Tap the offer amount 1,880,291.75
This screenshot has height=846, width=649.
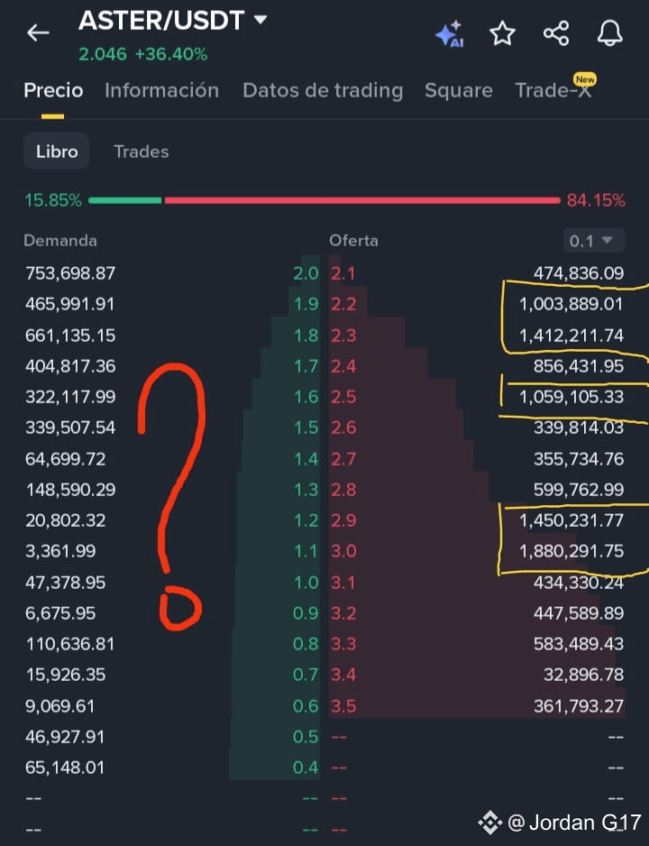pyautogui.click(x=571, y=551)
